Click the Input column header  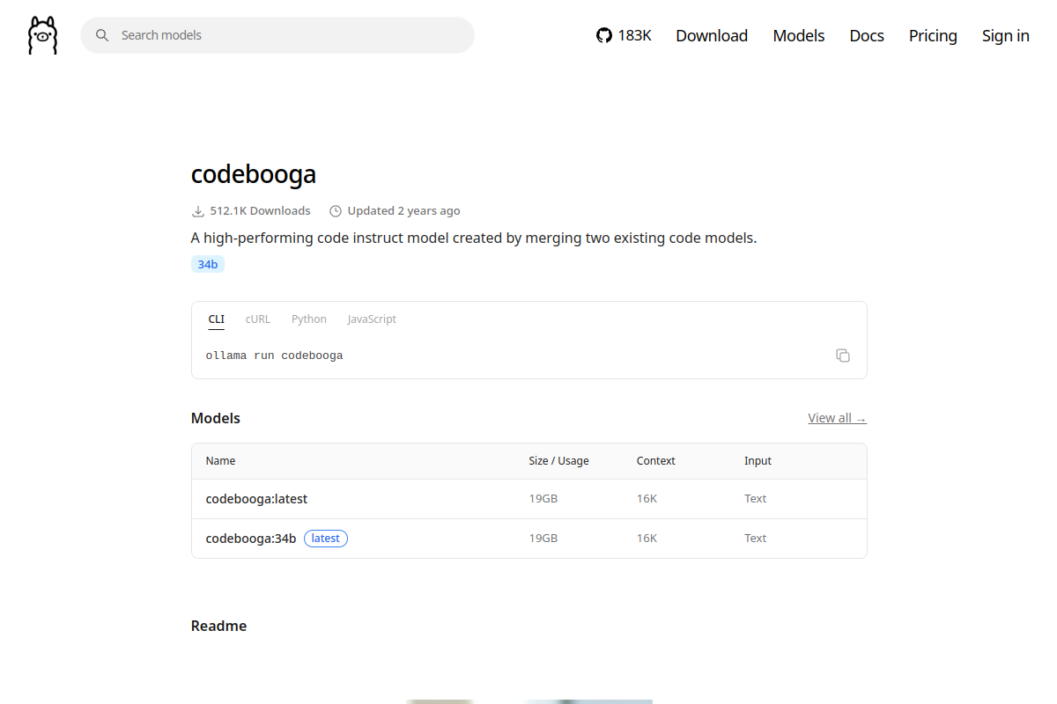coord(758,461)
